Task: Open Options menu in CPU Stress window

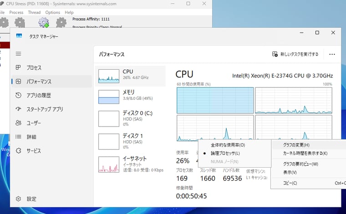Action: pos(52,12)
